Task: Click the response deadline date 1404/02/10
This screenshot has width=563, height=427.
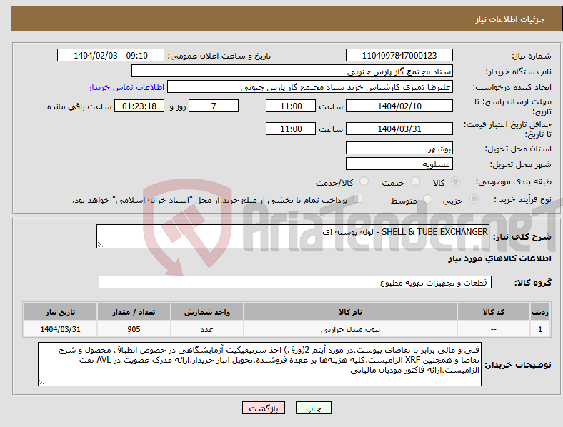Action: click(x=399, y=106)
